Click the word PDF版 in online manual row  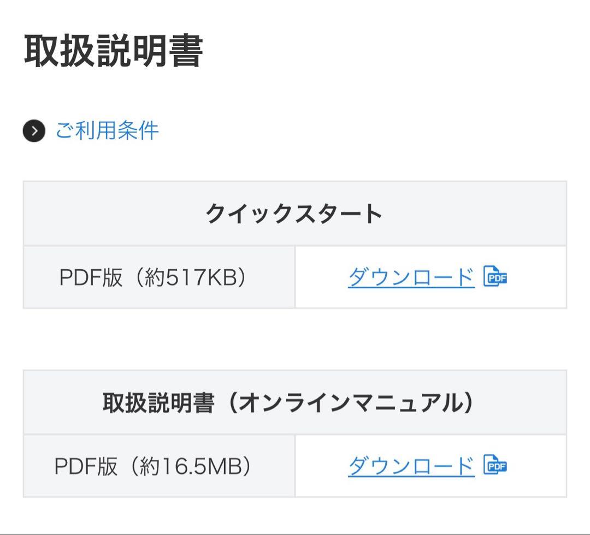[x=86, y=466]
